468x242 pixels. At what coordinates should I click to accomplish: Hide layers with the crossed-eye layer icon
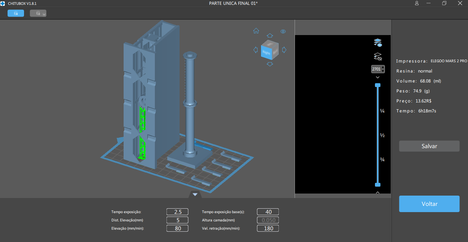378,56
